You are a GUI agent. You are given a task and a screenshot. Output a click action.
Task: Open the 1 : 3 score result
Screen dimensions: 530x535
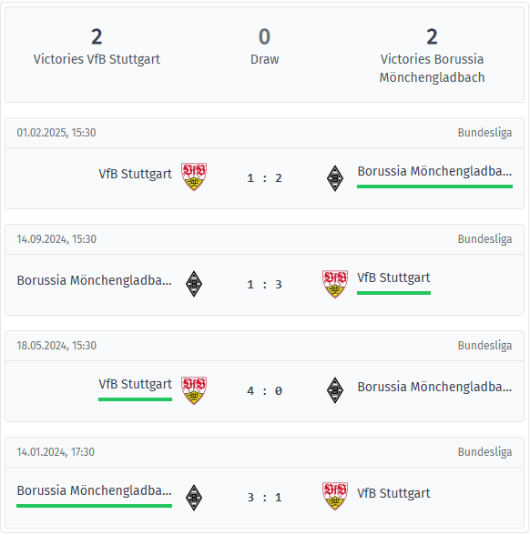point(265,285)
